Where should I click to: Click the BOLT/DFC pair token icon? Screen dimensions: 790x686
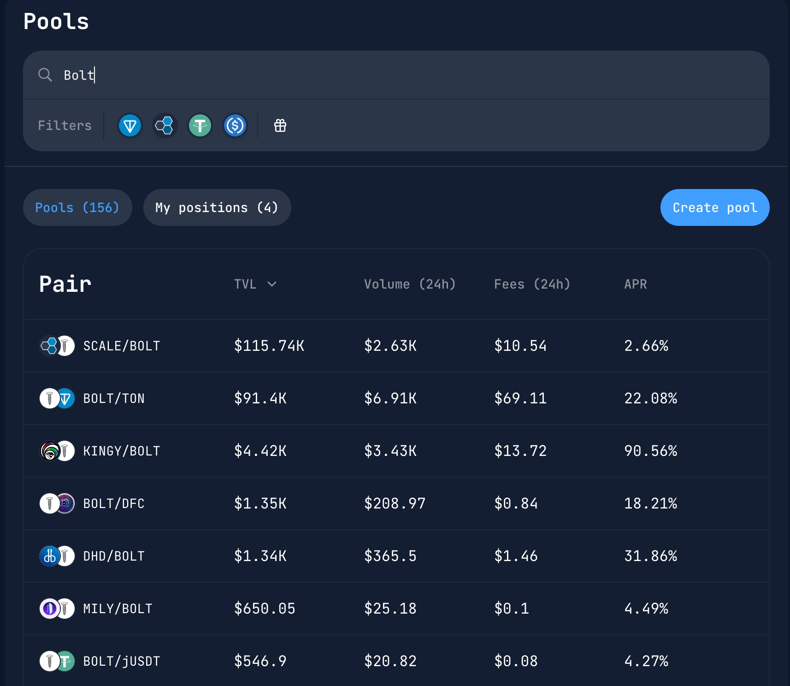(57, 503)
